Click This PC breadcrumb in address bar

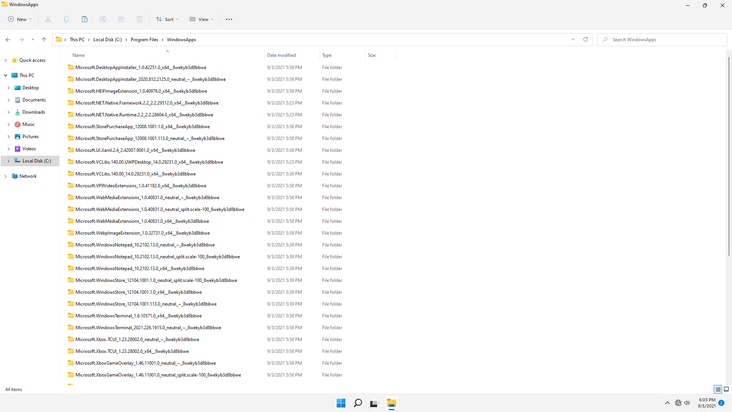click(77, 40)
